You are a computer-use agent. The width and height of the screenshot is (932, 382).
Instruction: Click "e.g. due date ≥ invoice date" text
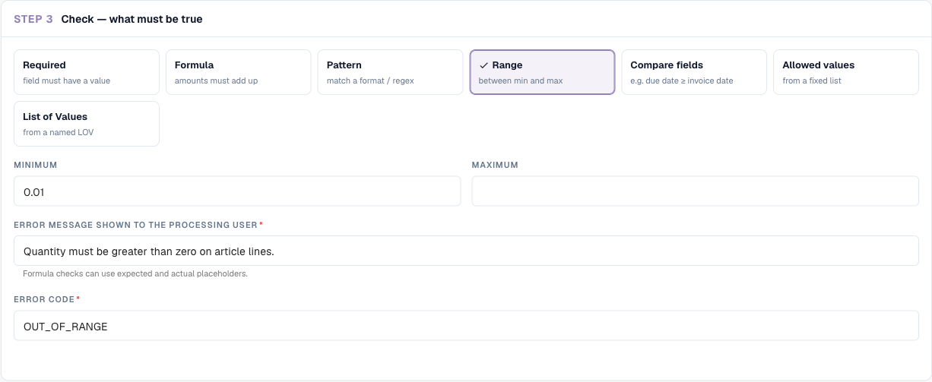682,81
